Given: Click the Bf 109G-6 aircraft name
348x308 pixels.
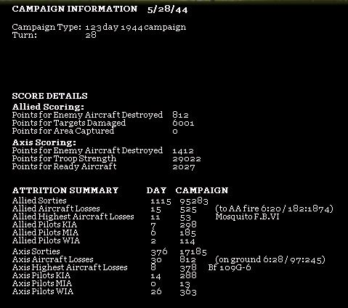Looking at the screenshot, I should tap(230, 267).
